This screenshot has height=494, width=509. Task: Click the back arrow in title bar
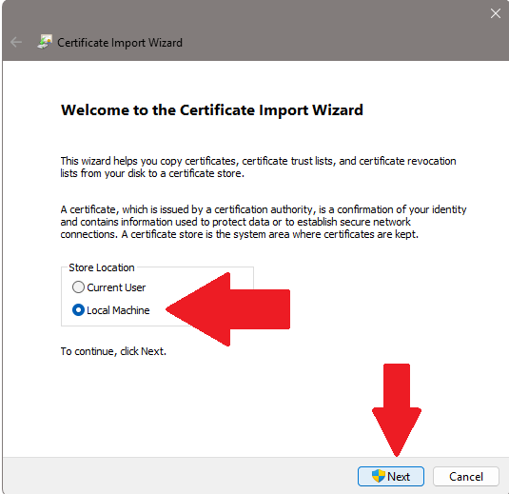pos(16,42)
